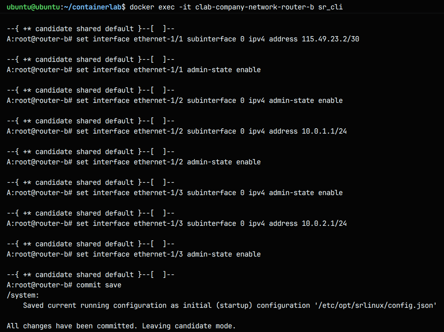This screenshot has height=332, width=444.
Task: Click the /system: output line
Action: [x=23, y=295]
